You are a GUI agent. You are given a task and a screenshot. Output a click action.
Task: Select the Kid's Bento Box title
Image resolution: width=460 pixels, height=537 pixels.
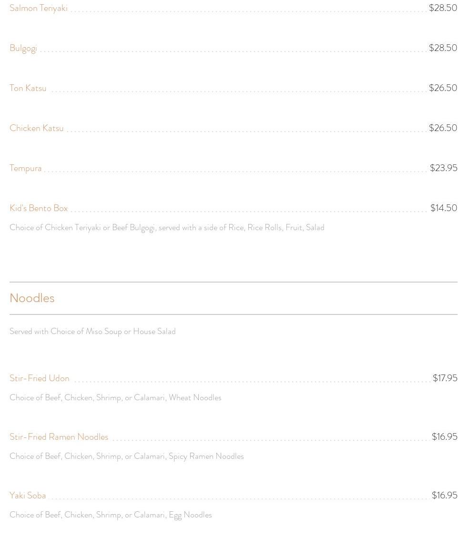[x=39, y=208]
